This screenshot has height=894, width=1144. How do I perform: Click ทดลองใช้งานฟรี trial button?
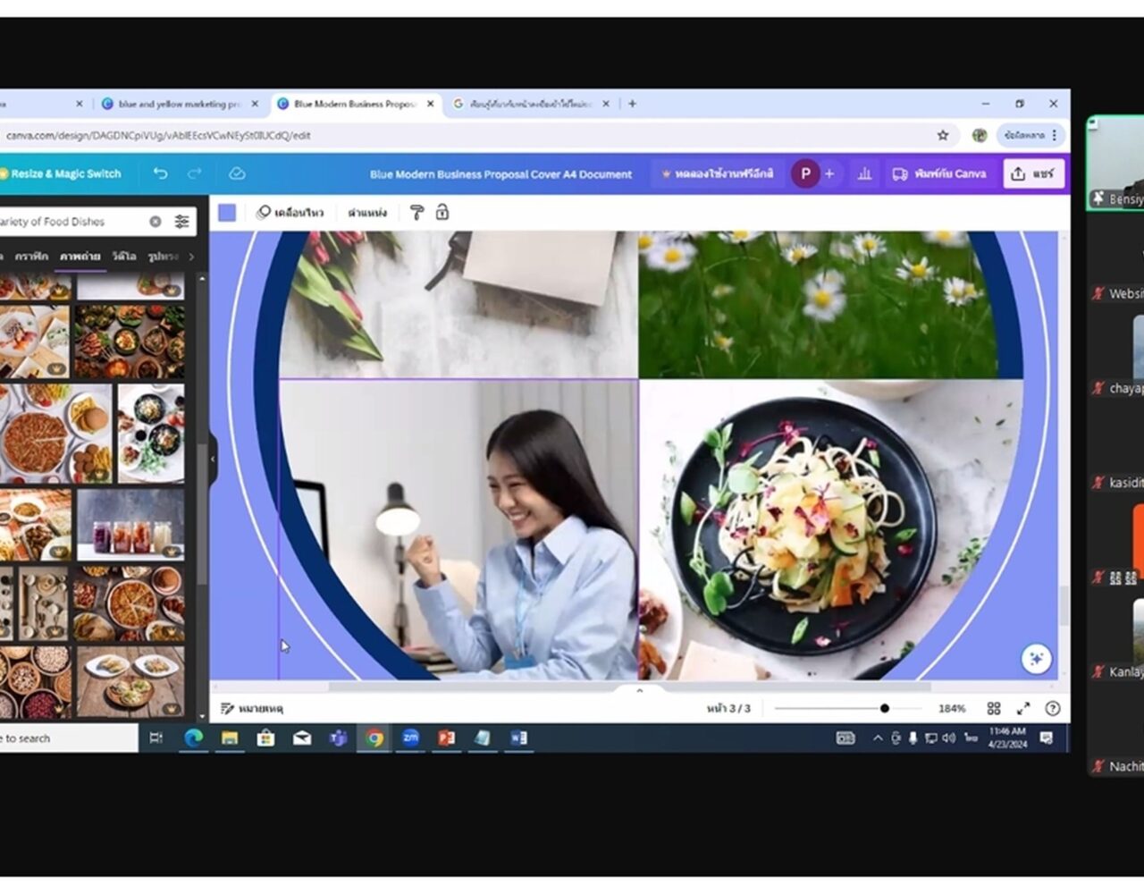coord(717,173)
